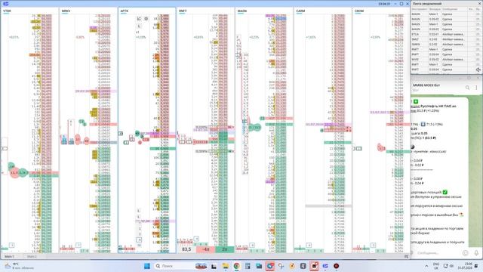Viewport: 483px width, 272px height.
Task: Toggle the notification feed sound icon
Action: click(478, 70)
